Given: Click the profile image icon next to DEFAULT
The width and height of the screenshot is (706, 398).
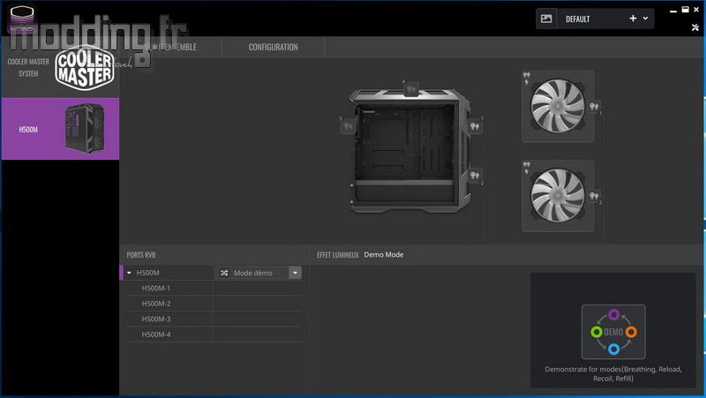Looking at the screenshot, I should 546,19.
